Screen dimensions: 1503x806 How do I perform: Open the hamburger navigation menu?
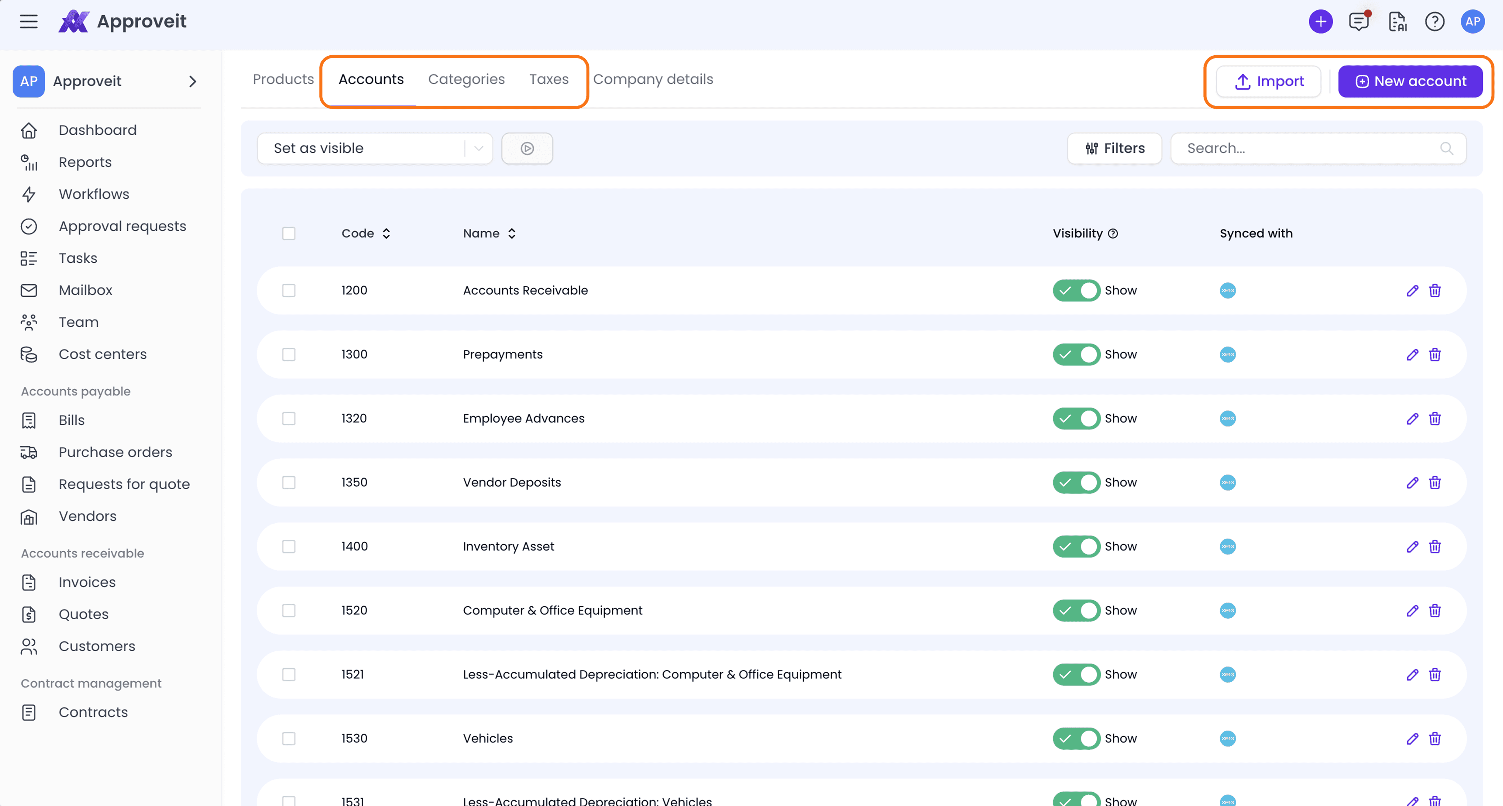tap(29, 22)
